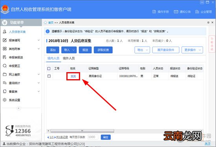This screenshot has width=216, height=147.
Task: Open 操作手册 in the top bar
Action: click(x=161, y=12)
